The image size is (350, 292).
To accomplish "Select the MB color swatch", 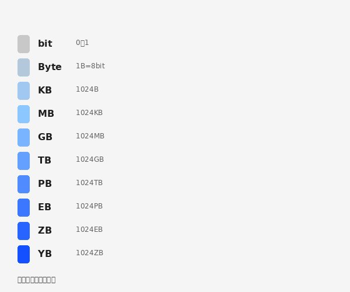I will [24, 114].
